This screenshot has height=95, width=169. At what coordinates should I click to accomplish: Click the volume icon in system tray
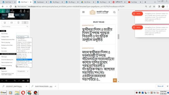(148, 93)
